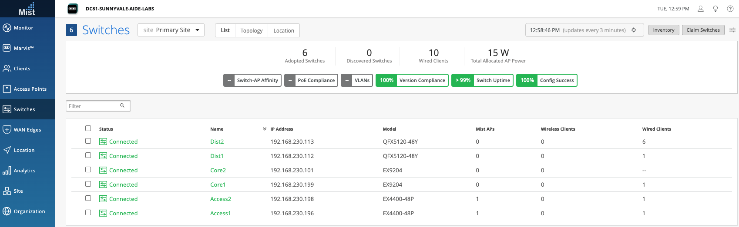Open the help question mark icon
The width and height of the screenshot is (739, 227).
[x=730, y=9]
